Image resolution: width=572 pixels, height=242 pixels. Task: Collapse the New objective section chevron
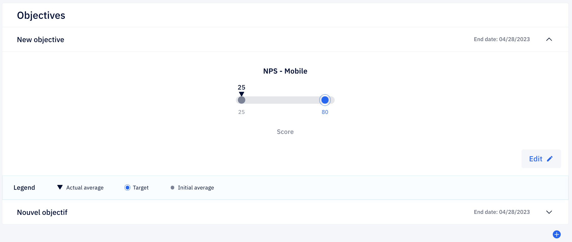(549, 39)
